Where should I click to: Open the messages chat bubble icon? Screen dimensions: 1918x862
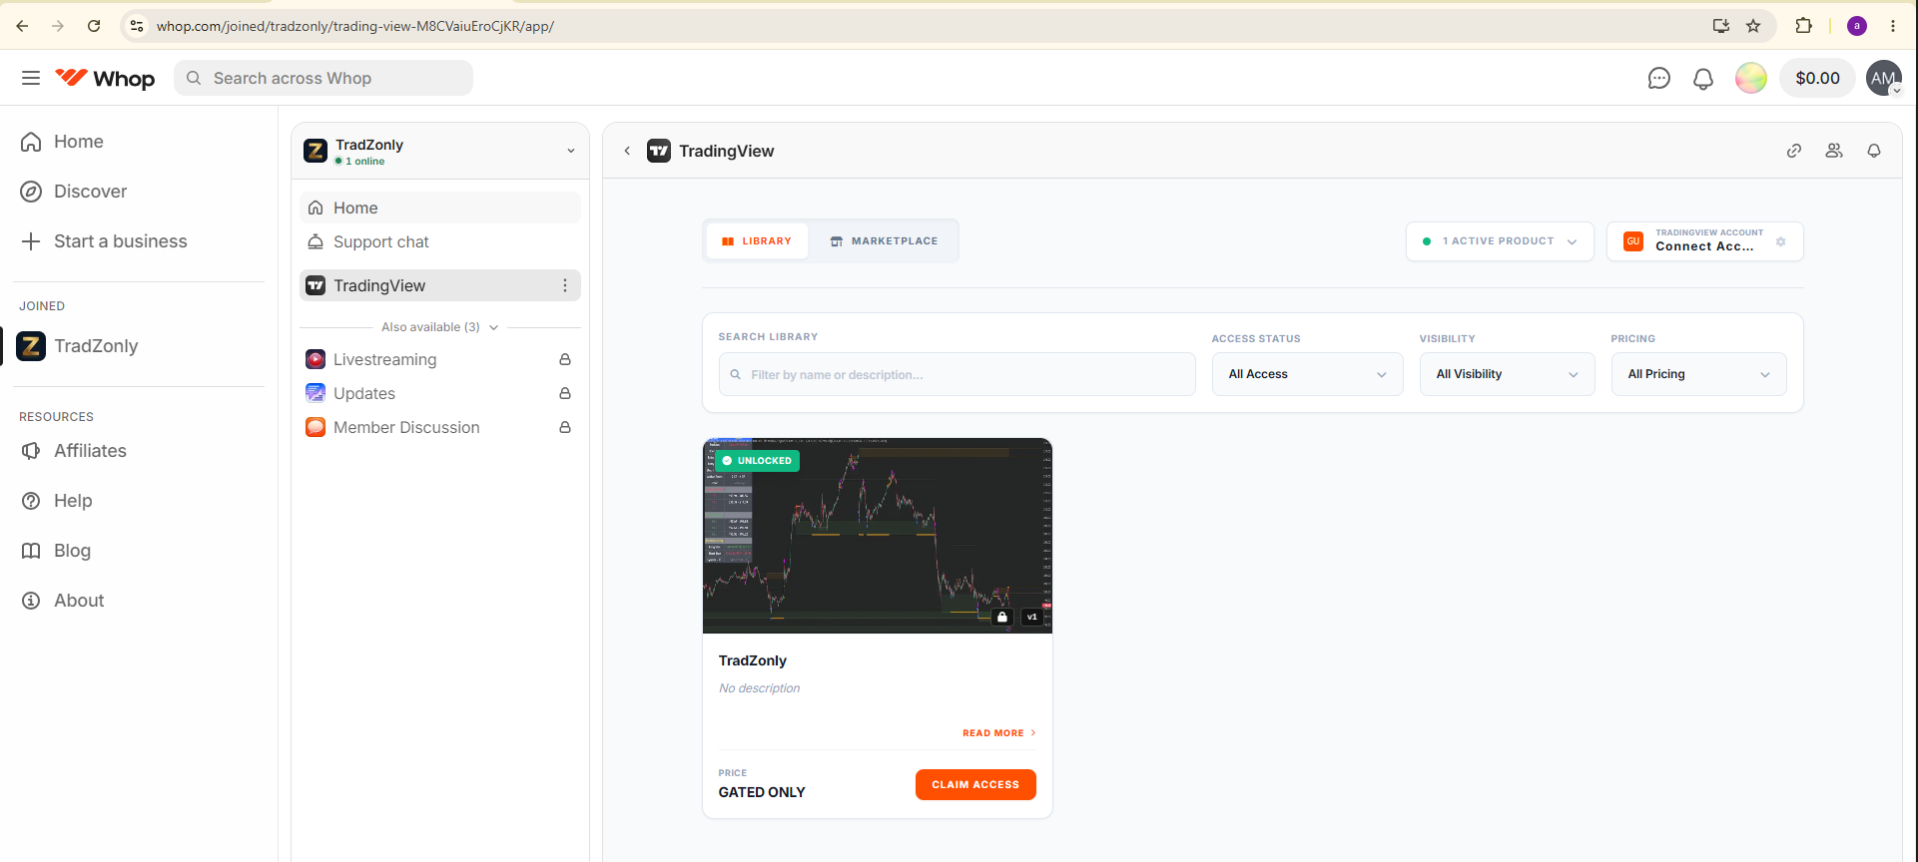1658,78
